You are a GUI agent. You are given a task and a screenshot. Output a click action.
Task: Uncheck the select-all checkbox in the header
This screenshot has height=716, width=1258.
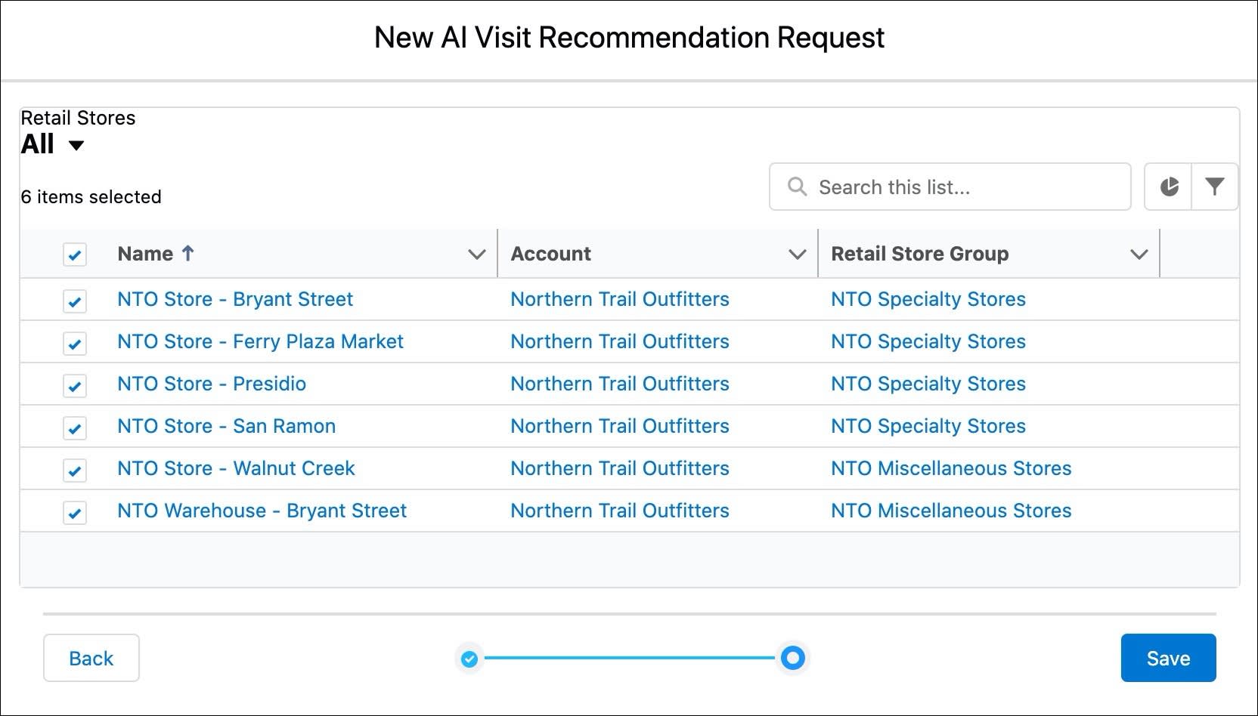(74, 255)
